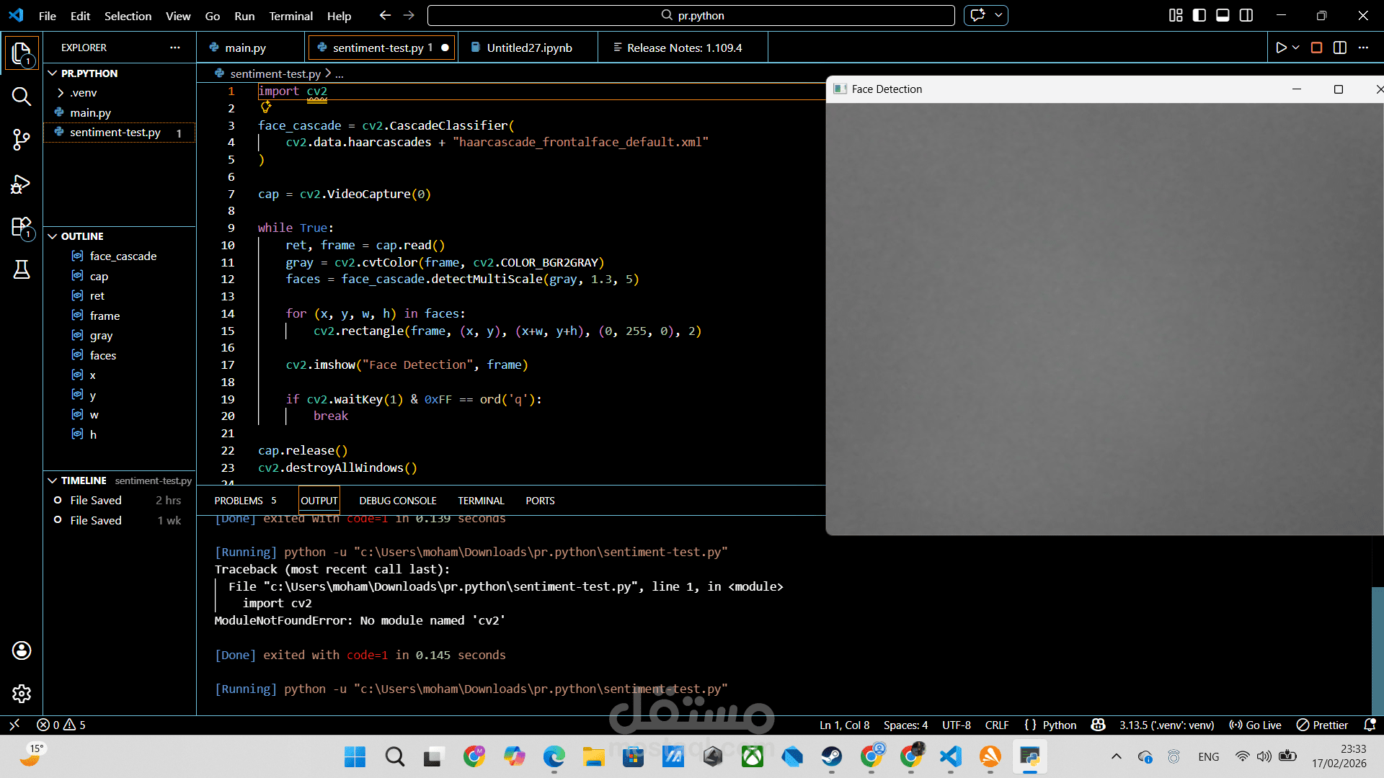Open the Testing flask view
This screenshot has height=778, width=1384.
click(x=22, y=269)
